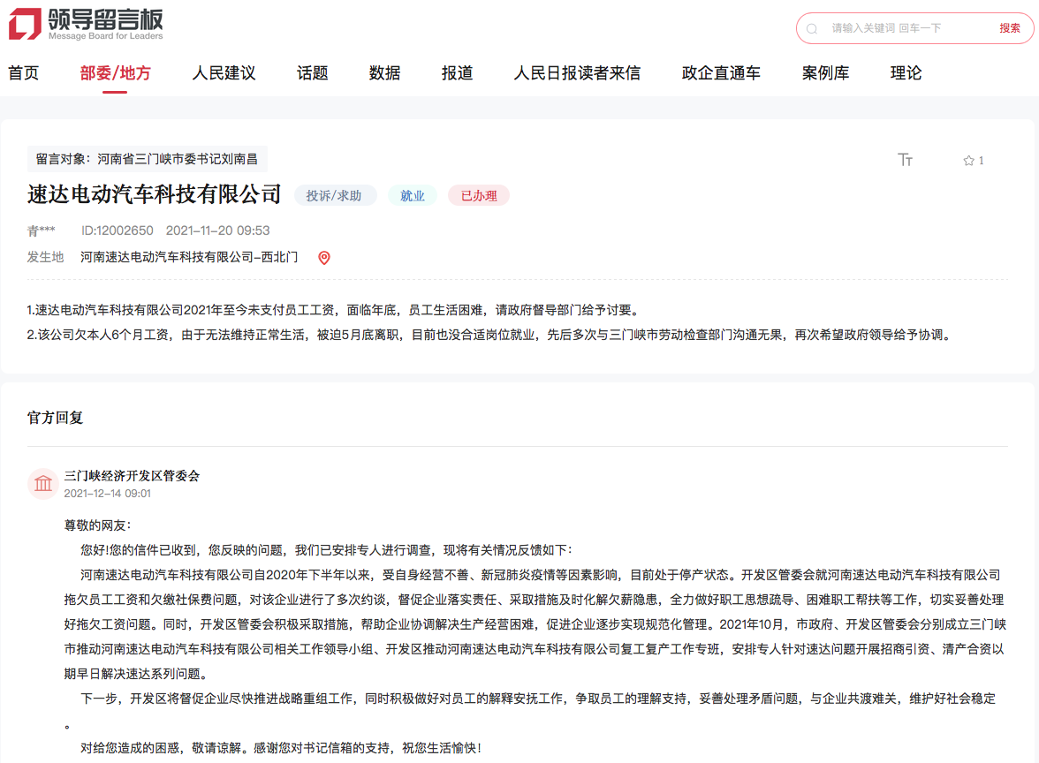Click the red location pin icon
The image size is (1039, 763).
[x=324, y=258]
